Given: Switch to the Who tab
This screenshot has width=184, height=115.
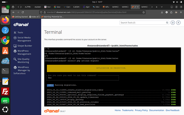Looking at the screenshot, I should pos(106,7).
